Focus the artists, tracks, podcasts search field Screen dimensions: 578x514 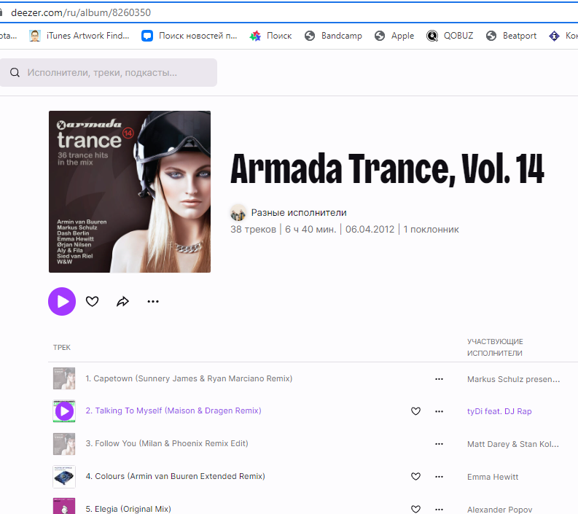tap(109, 72)
